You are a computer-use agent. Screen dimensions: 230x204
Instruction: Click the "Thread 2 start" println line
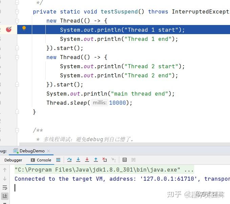click(122, 66)
